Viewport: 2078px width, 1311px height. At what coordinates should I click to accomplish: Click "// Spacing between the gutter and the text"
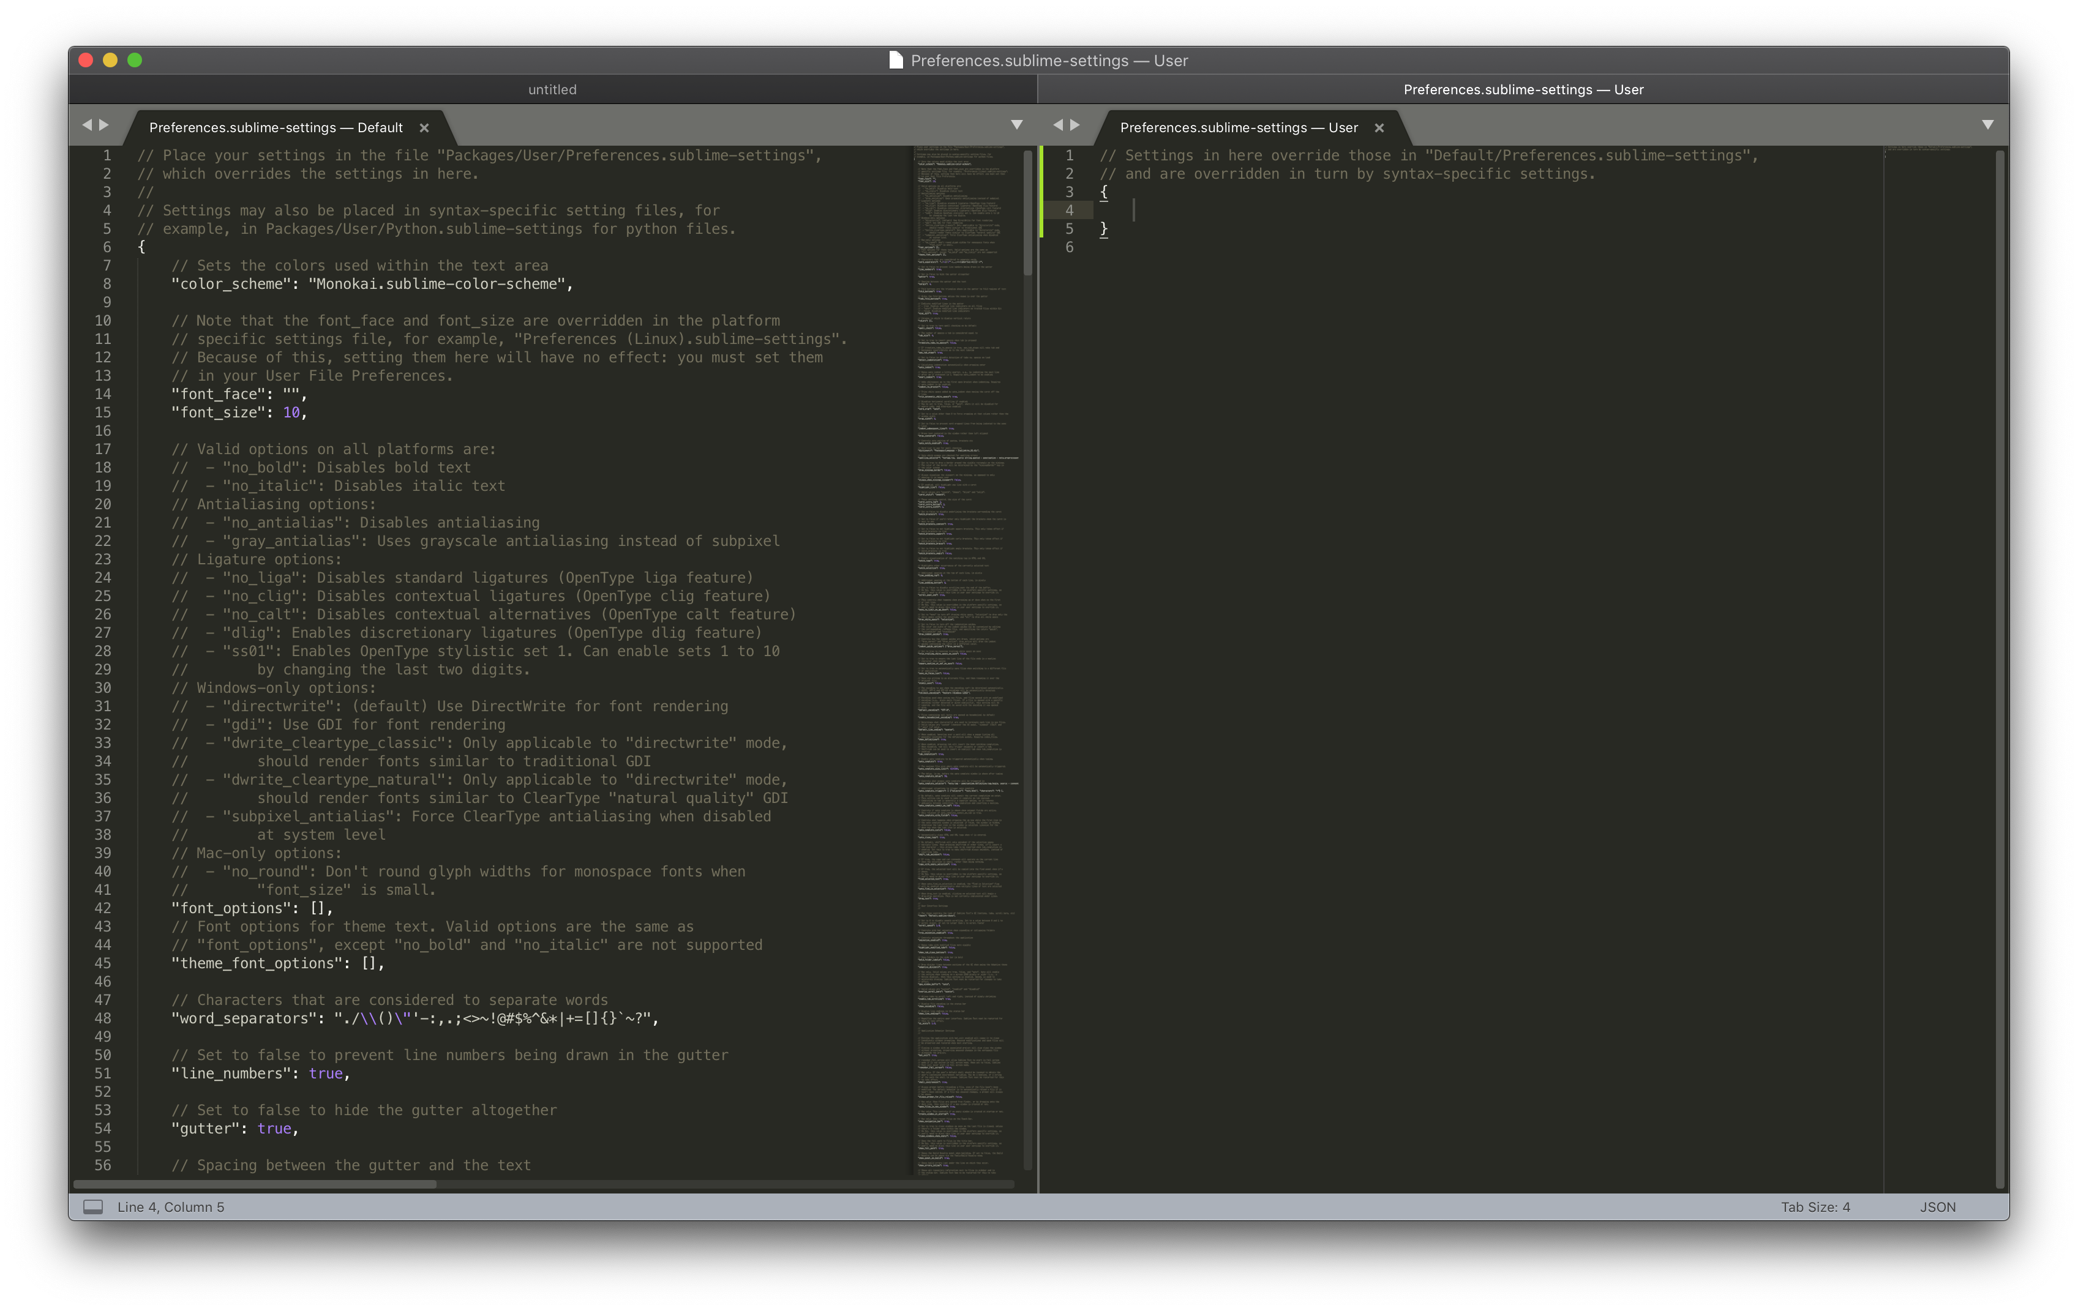[x=351, y=1165]
